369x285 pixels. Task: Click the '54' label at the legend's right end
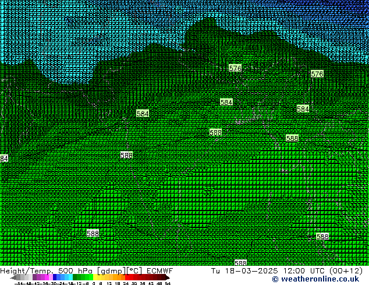click(168, 283)
